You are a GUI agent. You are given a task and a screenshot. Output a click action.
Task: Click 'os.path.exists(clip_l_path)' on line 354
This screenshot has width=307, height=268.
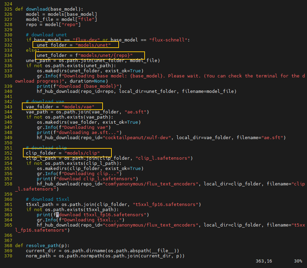(82, 163)
